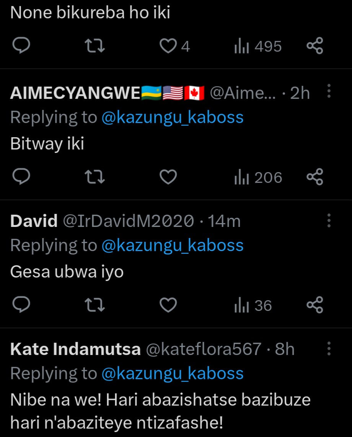Like the 'Gesa ubwa iyo' tweet
The height and width of the screenshot is (437, 352).
[168, 306]
